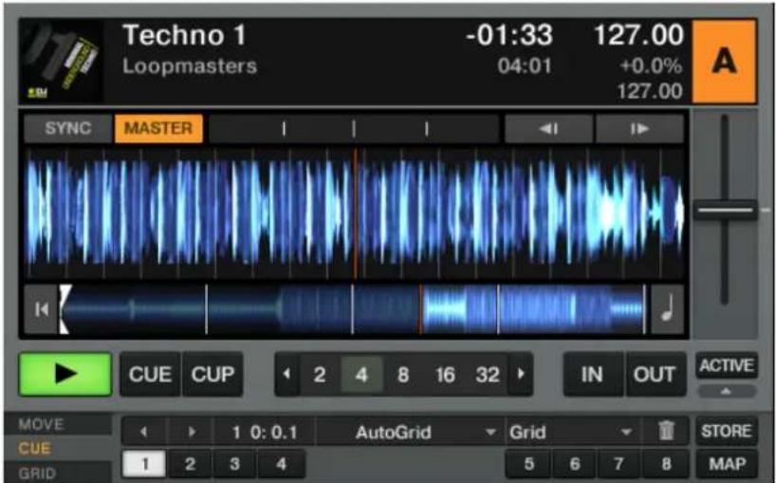Click the main waveform display
776x483 pixels.
tap(354, 214)
